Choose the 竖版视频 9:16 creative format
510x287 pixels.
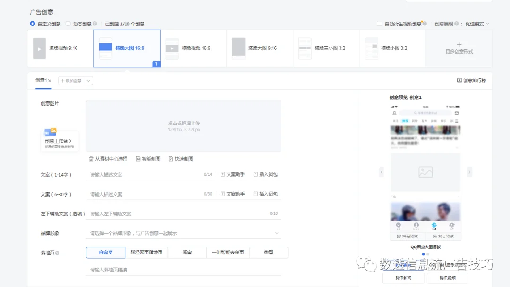click(60, 49)
